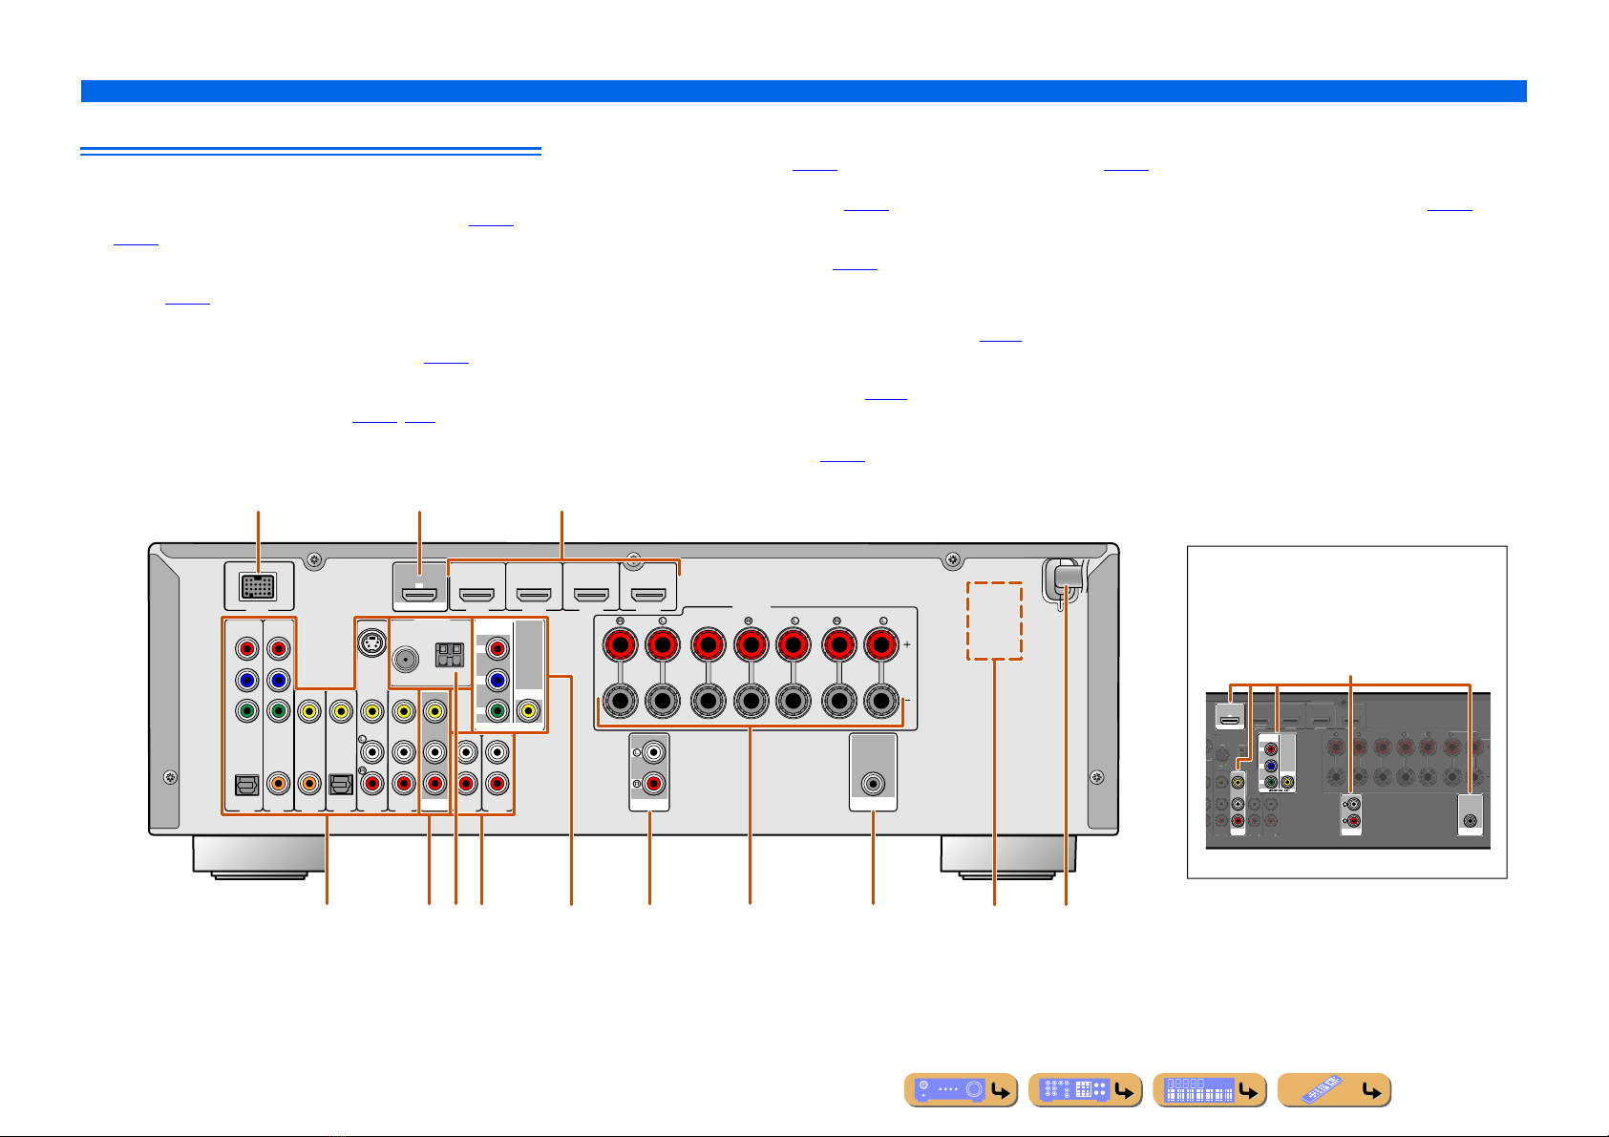Select the leftmost optical digital jack
Image resolution: width=1609 pixels, height=1137 pixels.
point(245,784)
